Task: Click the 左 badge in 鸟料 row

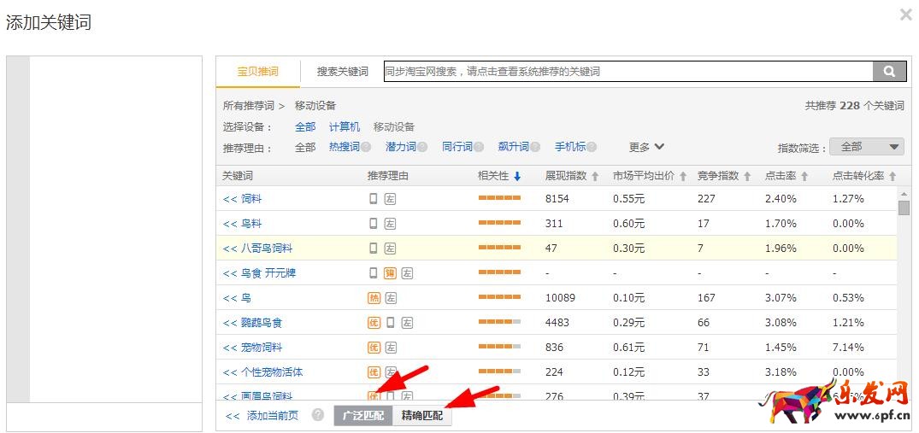Action: [x=390, y=224]
